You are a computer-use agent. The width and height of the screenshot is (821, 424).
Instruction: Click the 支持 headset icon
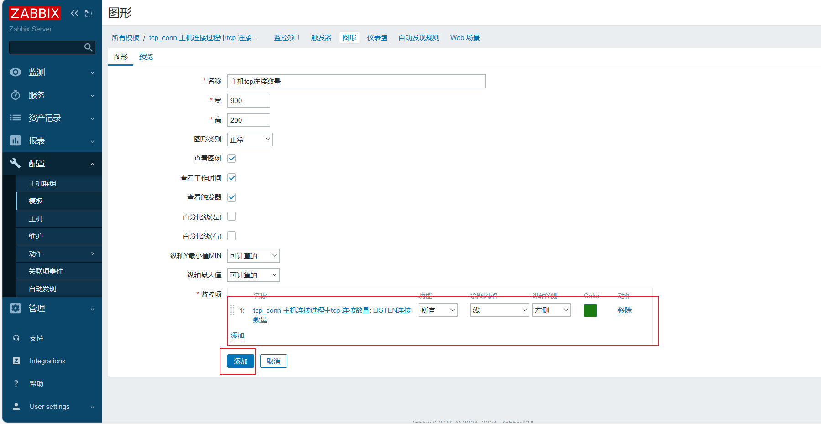[16, 338]
